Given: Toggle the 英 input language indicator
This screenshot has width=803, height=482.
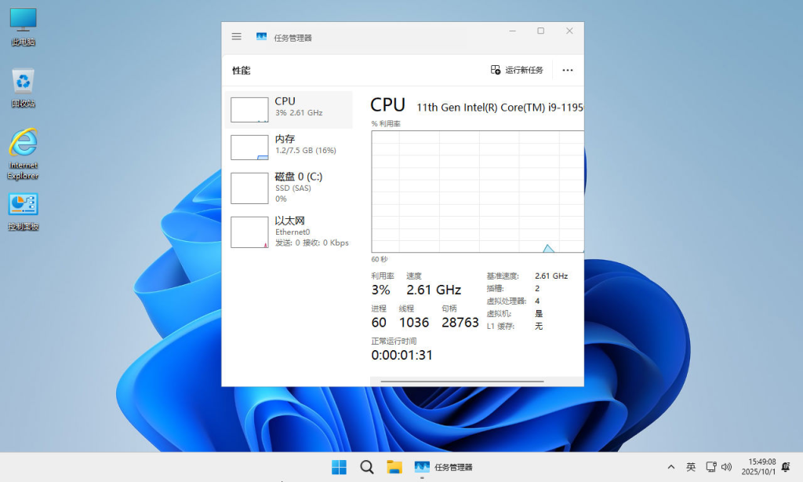Looking at the screenshot, I should click(691, 466).
